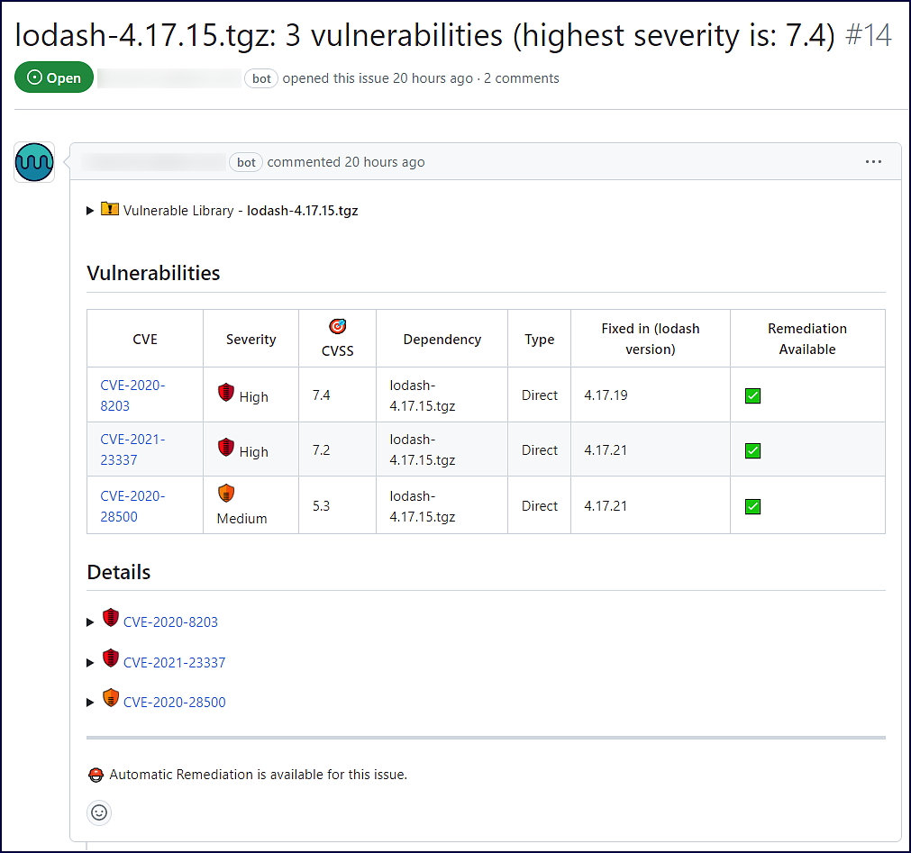Toggle remediation checkbox for CVE-2020-28500
Image resolution: width=911 pixels, height=853 pixels.
(752, 506)
